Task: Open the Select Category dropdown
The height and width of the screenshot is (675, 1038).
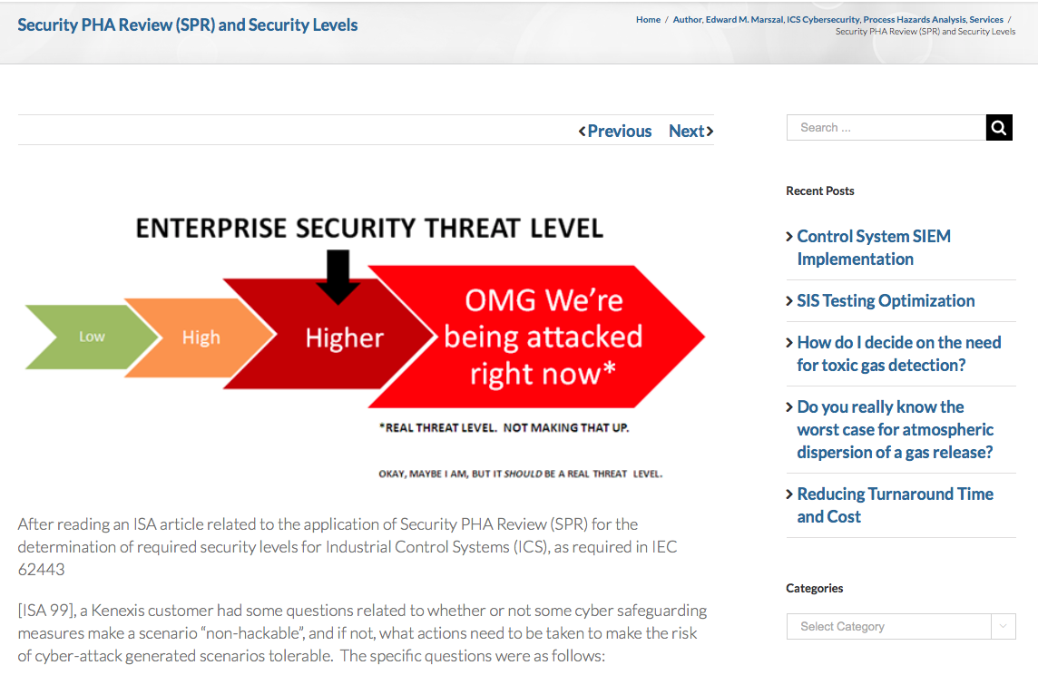Action: [901, 627]
